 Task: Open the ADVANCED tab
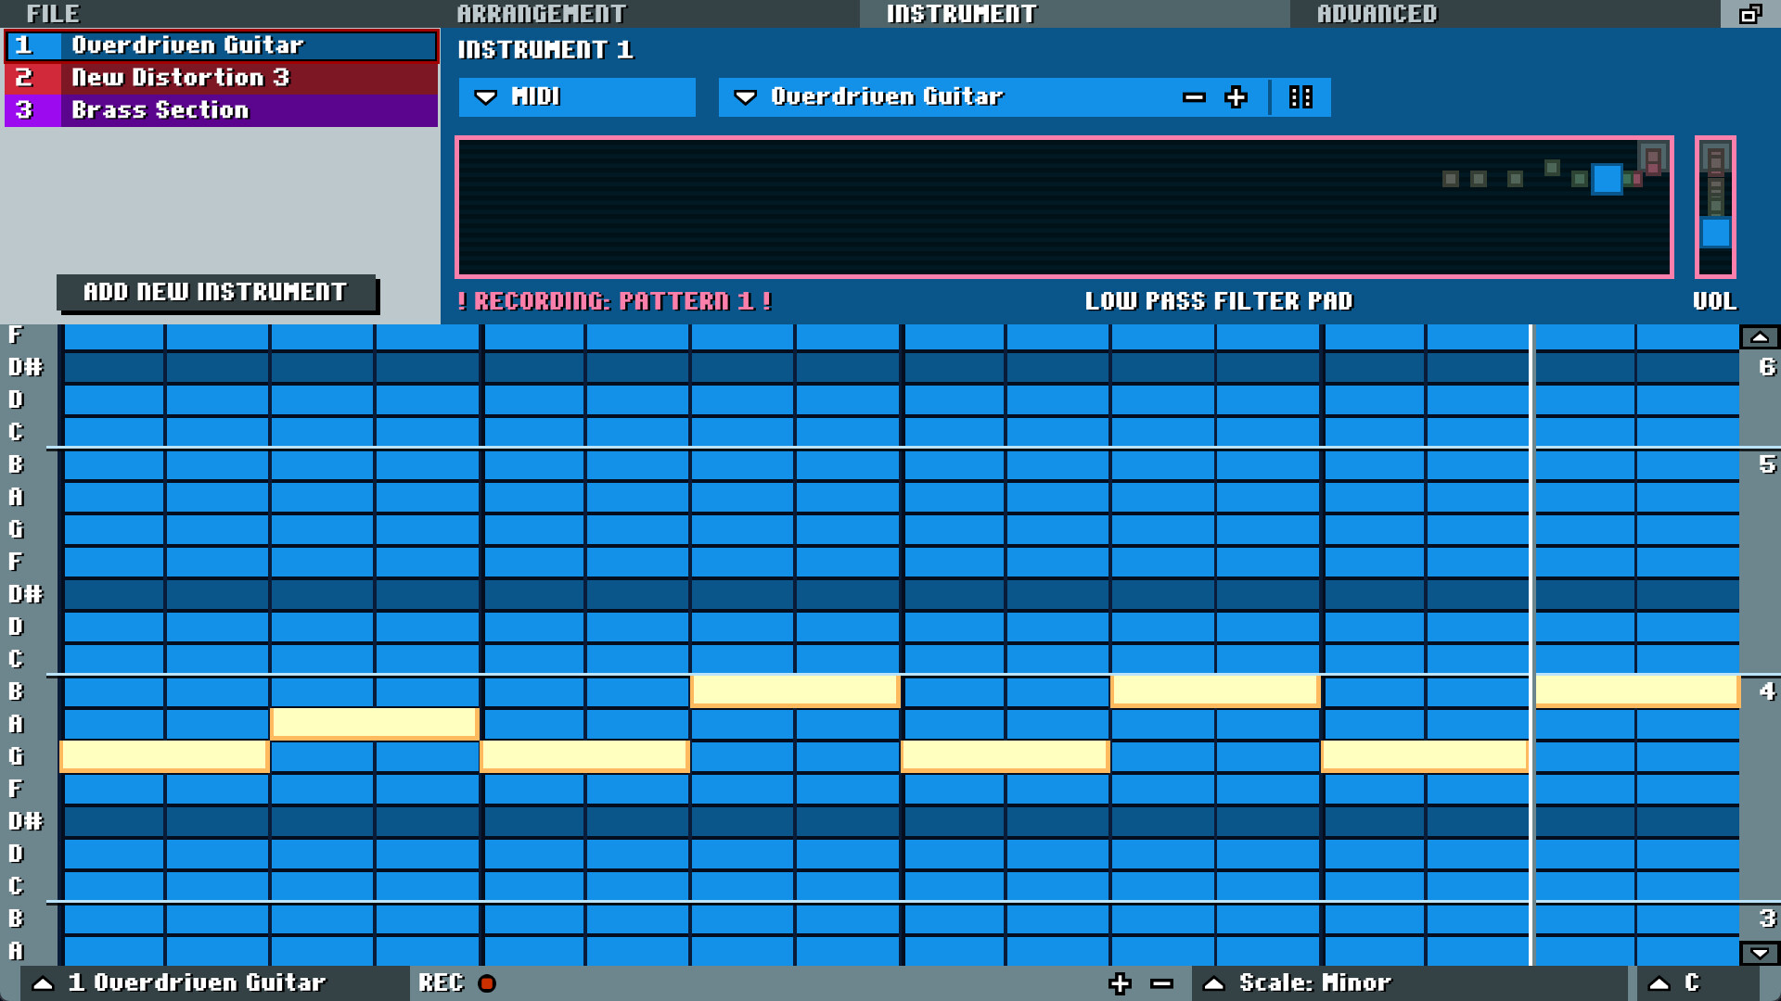pos(1377,13)
